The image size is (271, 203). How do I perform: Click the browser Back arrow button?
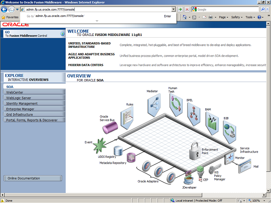(4, 9)
